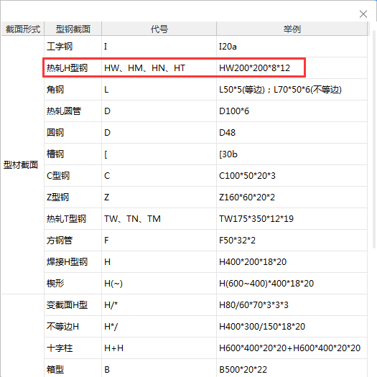The height and width of the screenshot is (377, 377).
Task: Select the 工字钢 row
Action: pyautogui.click(x=205, y=47)
